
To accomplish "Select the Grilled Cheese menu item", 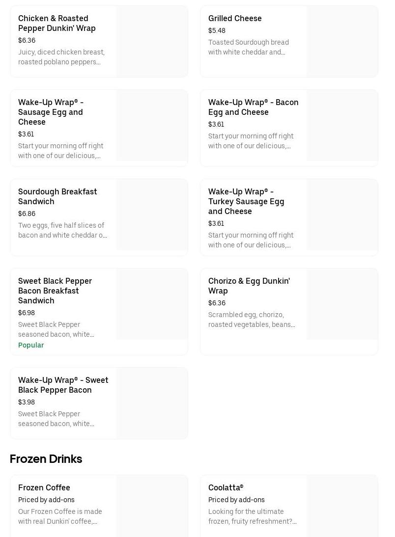I will (x=235, y=18).
